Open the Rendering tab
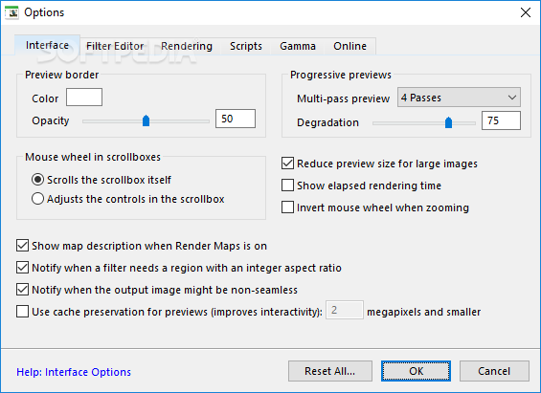The width and height of the screenshot is (541, 393). 187,46
